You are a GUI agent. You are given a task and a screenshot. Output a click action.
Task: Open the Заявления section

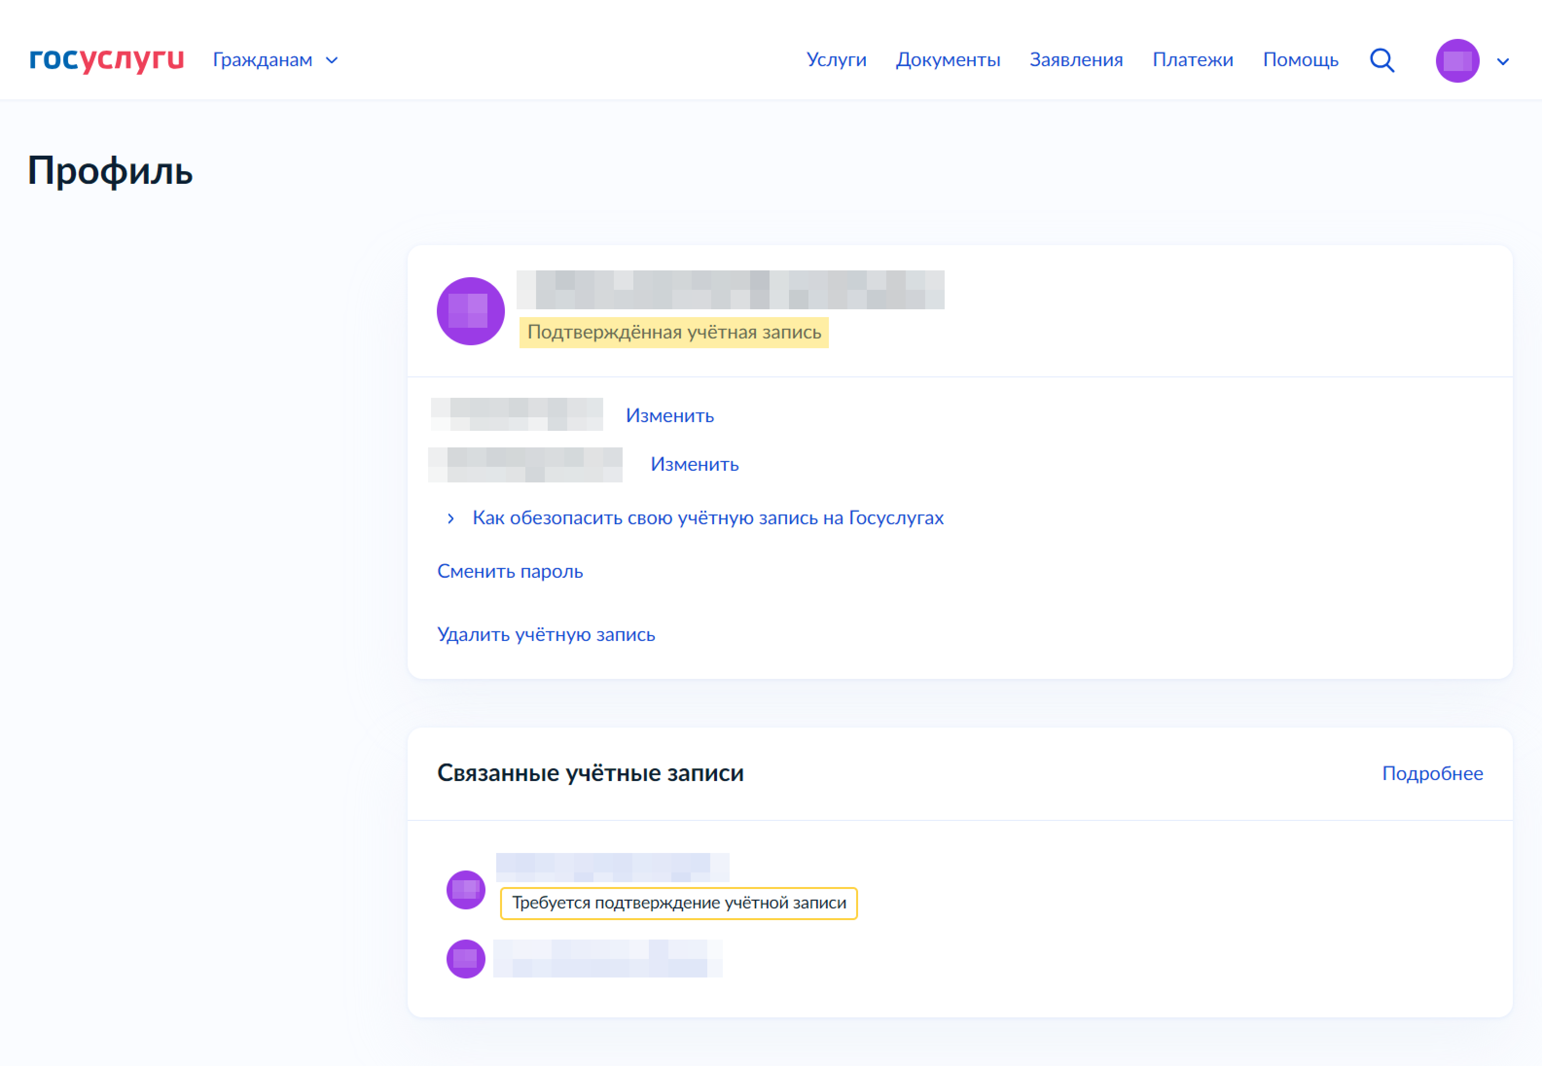(1076, 60)
